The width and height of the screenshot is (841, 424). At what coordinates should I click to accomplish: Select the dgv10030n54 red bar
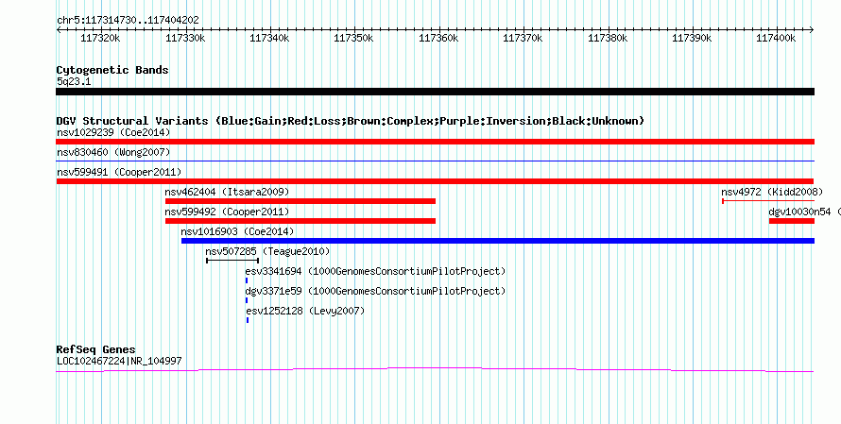tap(792, 221)
